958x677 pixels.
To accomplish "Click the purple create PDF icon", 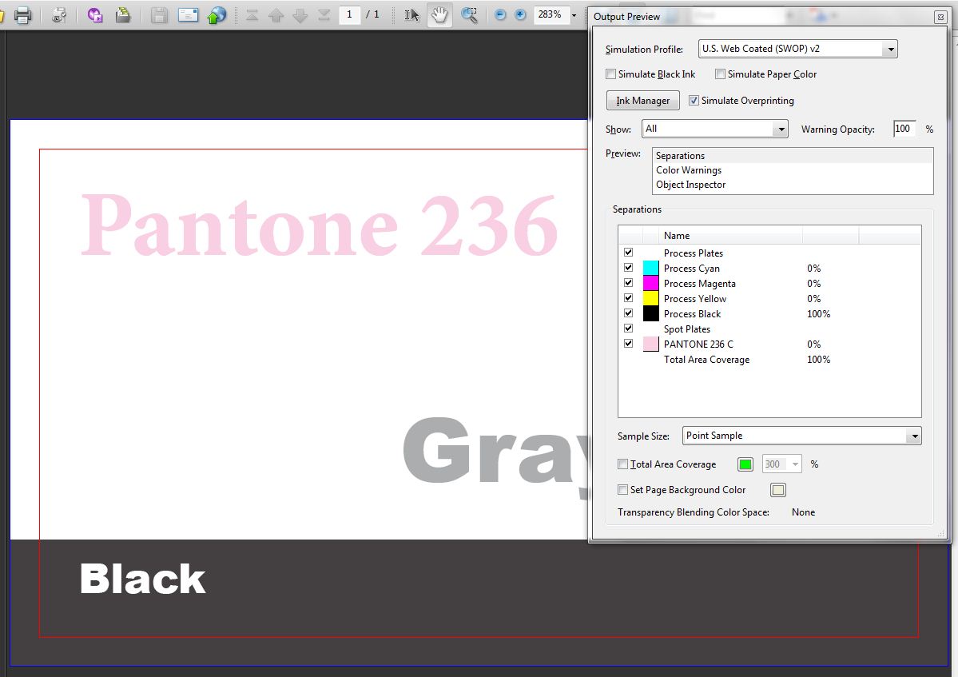I will point(95,14).
